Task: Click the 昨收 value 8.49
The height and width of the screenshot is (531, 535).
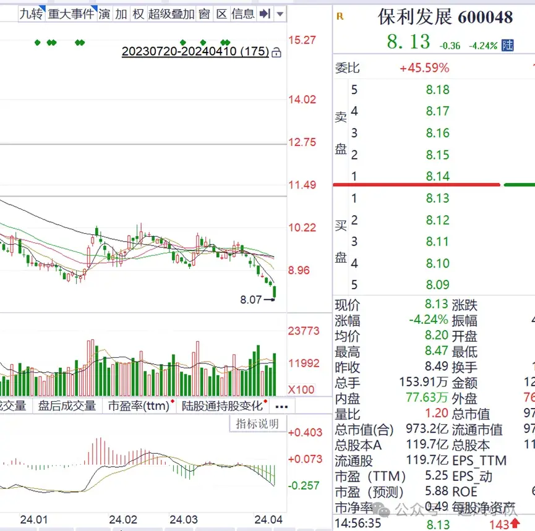Action: pos(436,367)
